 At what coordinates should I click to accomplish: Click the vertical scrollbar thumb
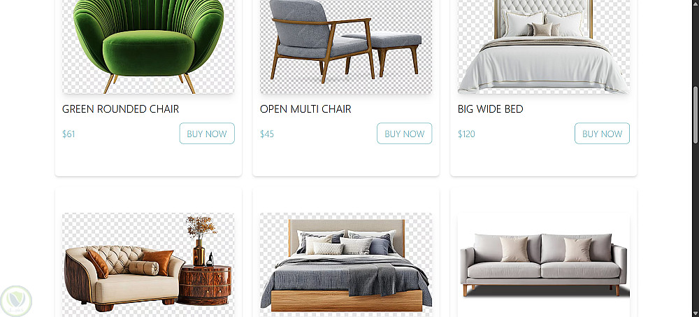[695, 115]
